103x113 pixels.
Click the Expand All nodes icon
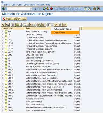point(3,25)
